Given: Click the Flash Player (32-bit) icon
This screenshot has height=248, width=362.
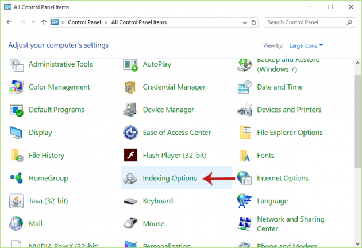Looking at the screenshot, I should pos(130,156).
